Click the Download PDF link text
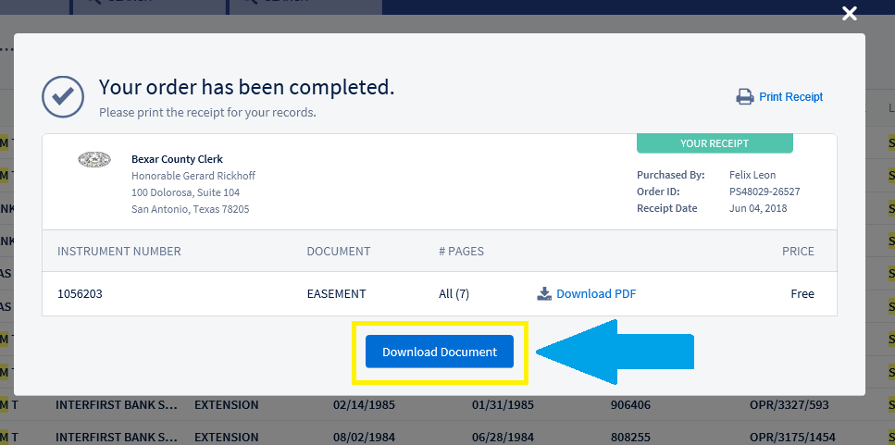The image size is (895, 445). tap(596, 294)
